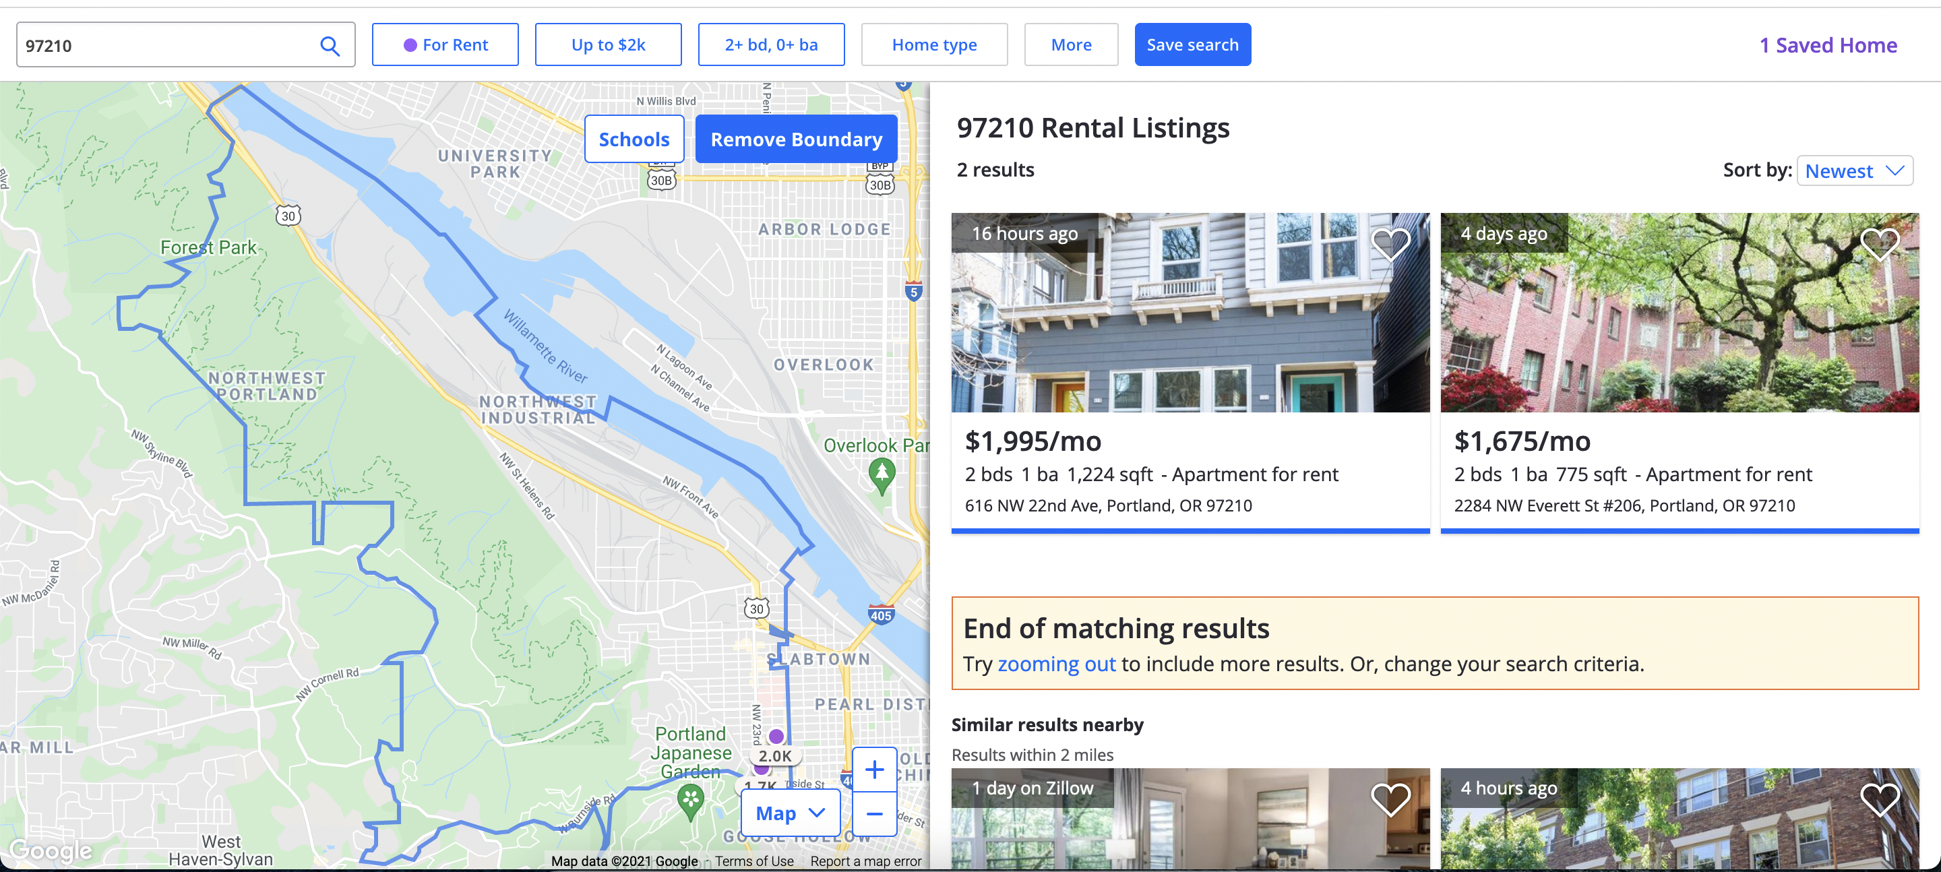
Task: Open the Home type filter
Action: pyautogui.click(x=934, y=45)
